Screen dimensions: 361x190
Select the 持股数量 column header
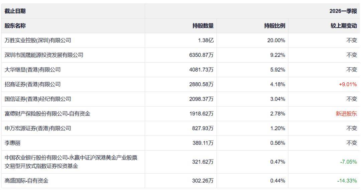point(181,26)
